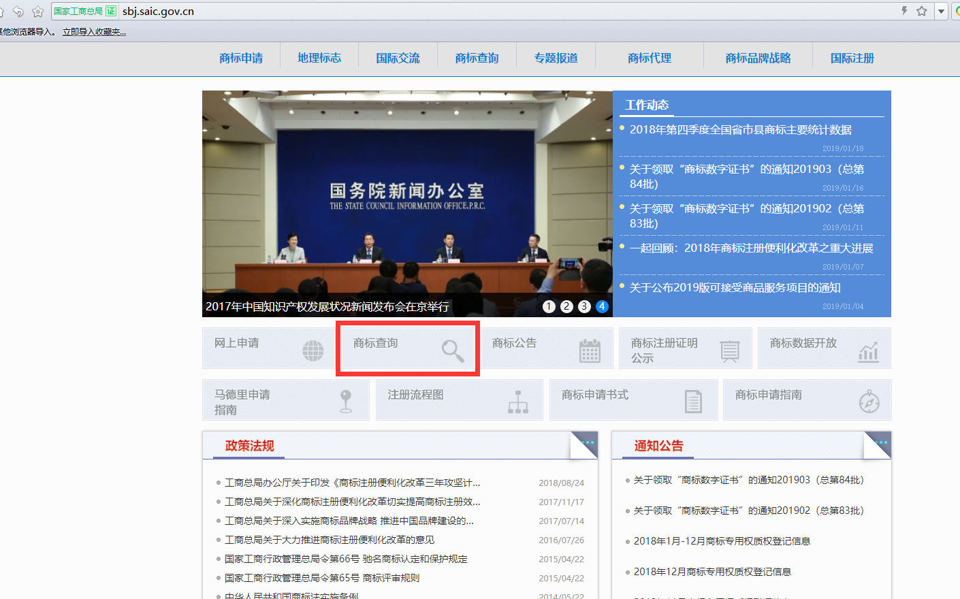The width and height of the screenshot is (960, 599).
Task: Click the chart icon on 商标数据开放 tile
Action: [868, 351]
